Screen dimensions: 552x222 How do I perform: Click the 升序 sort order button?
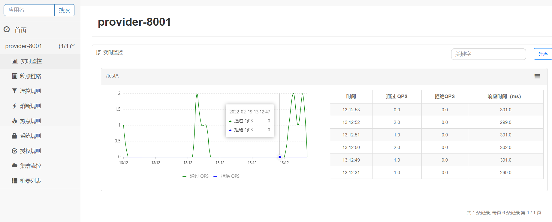point(543,54)
